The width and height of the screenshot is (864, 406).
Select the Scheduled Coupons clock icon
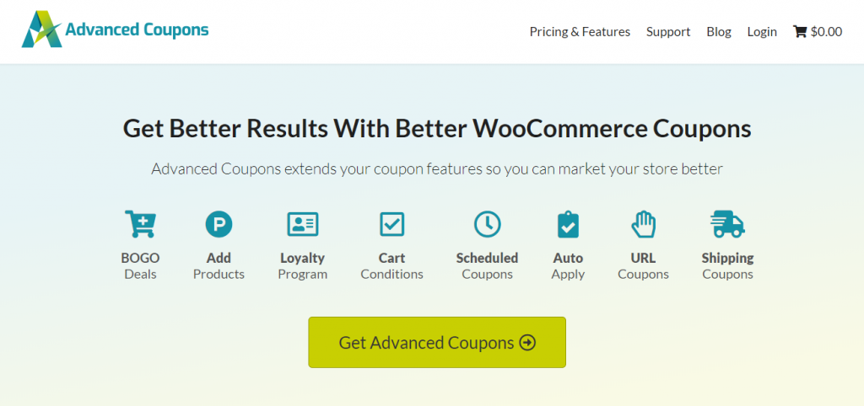(x=487, y=224)
